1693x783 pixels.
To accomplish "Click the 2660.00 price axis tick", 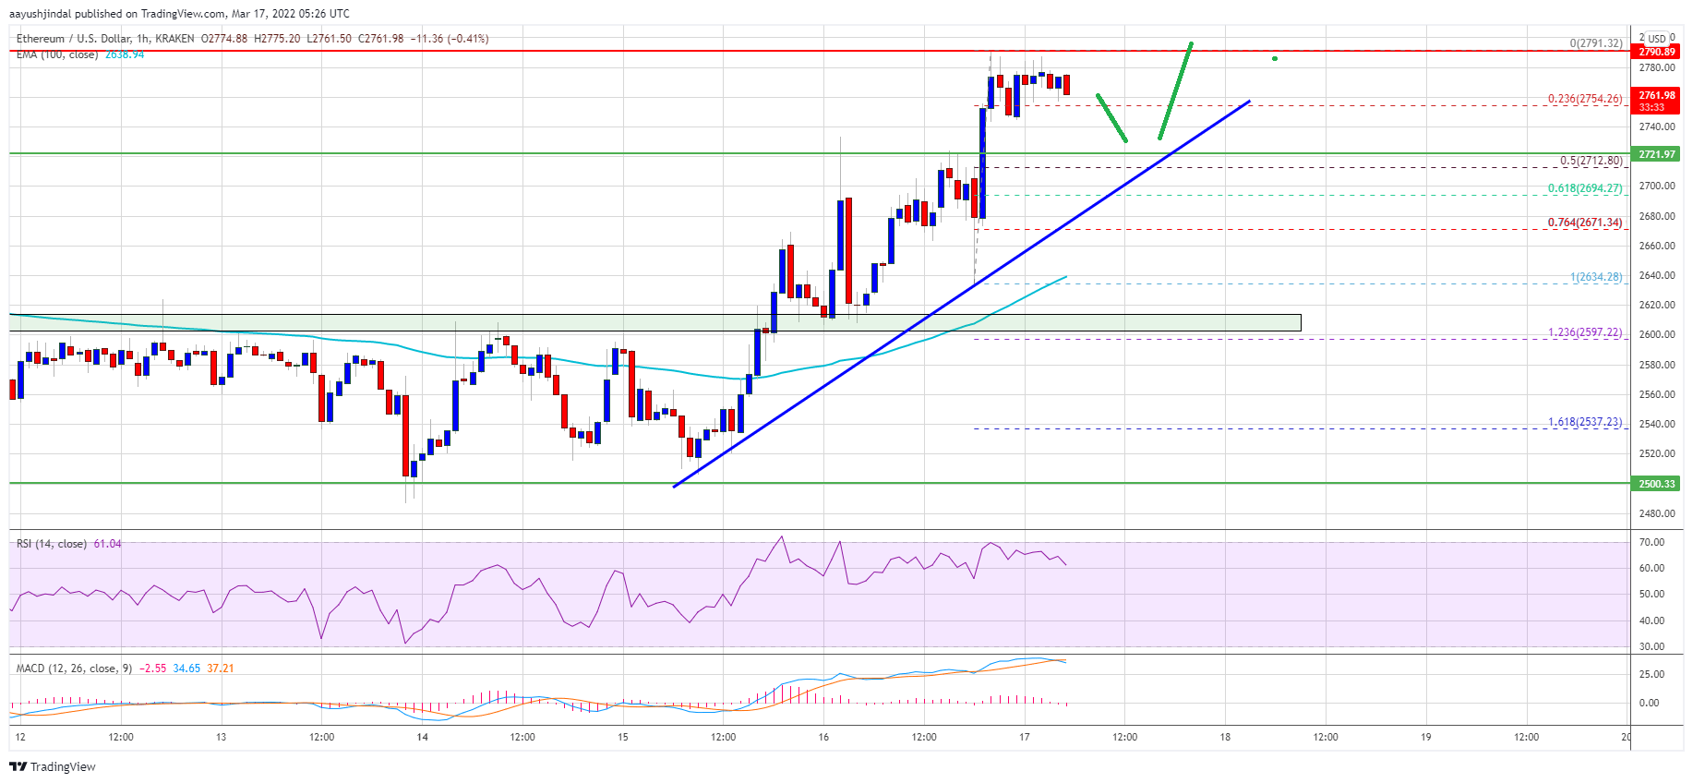I will [x=1657, y=246].
